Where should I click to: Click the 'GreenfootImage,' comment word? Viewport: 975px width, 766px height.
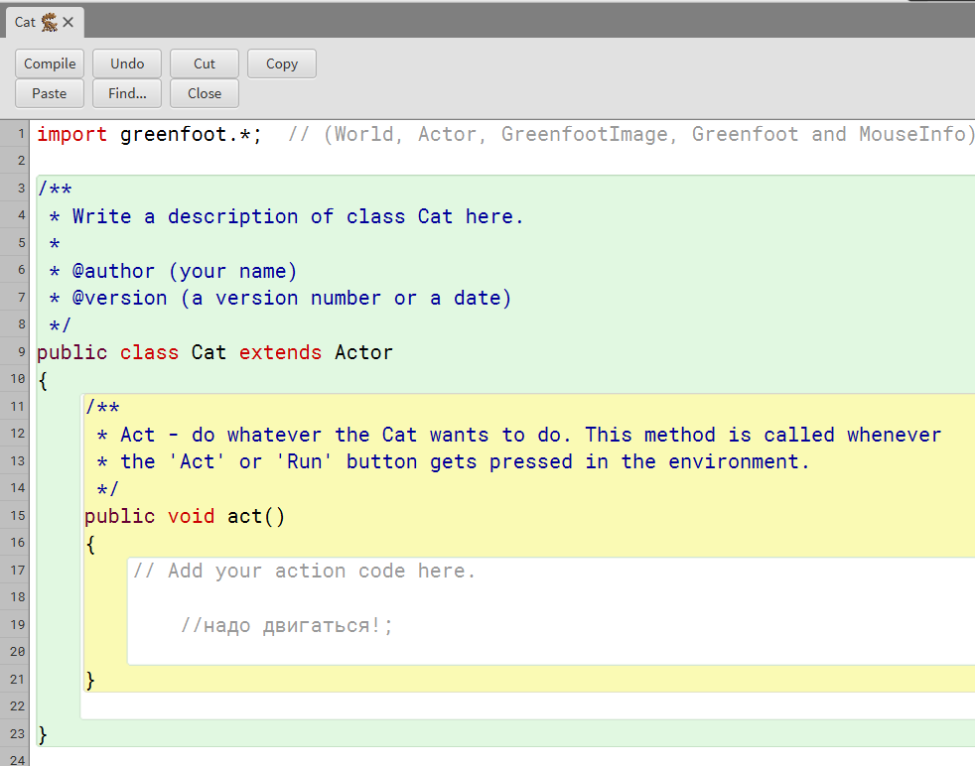tap(589, 134)
